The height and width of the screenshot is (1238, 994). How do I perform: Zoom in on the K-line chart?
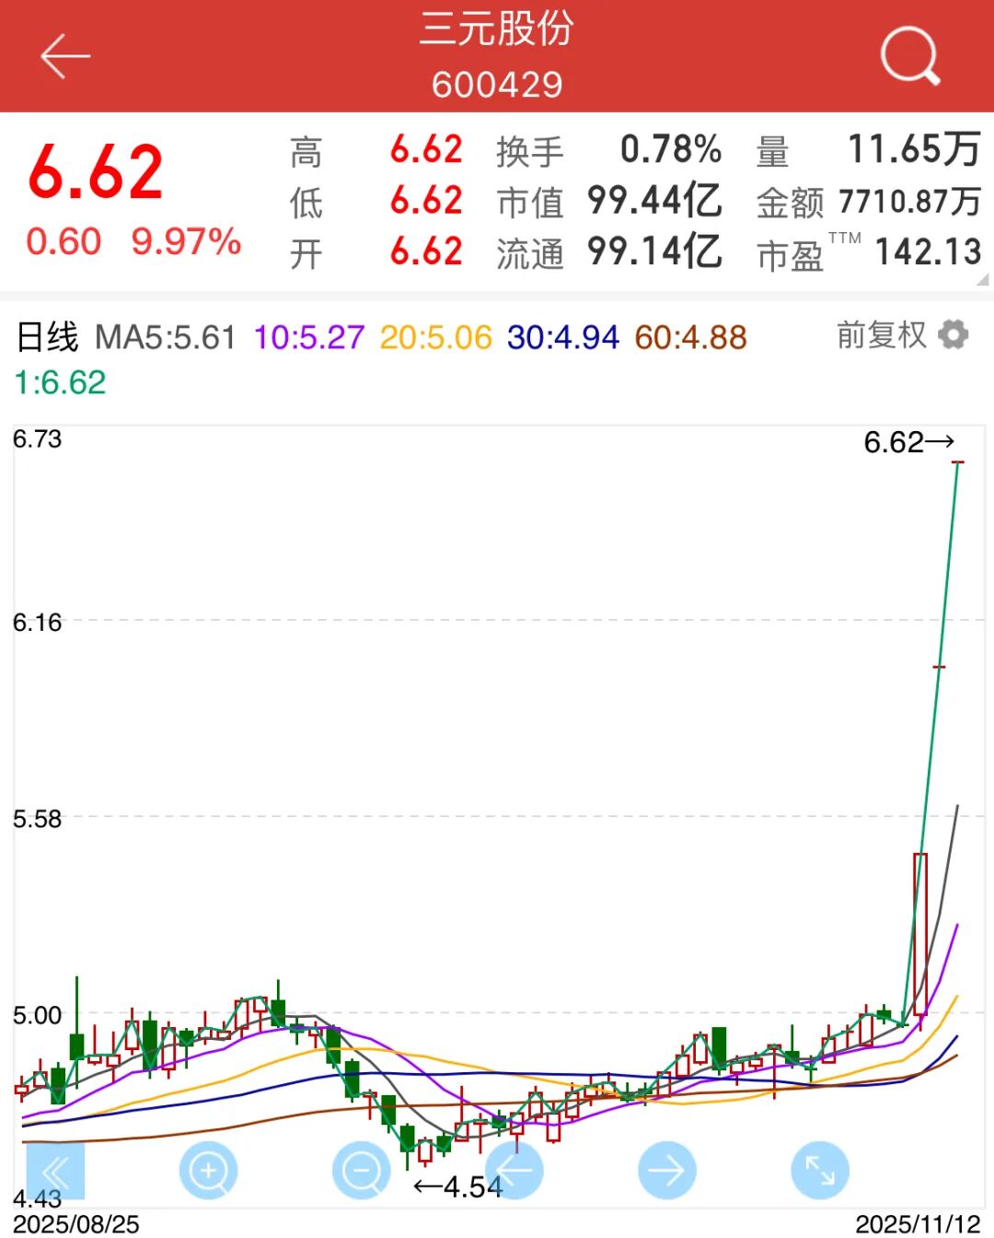coord(208,1171)
